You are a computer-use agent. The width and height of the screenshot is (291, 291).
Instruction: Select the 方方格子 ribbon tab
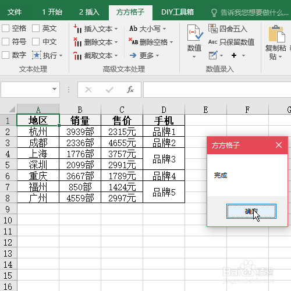coord(130,12)
